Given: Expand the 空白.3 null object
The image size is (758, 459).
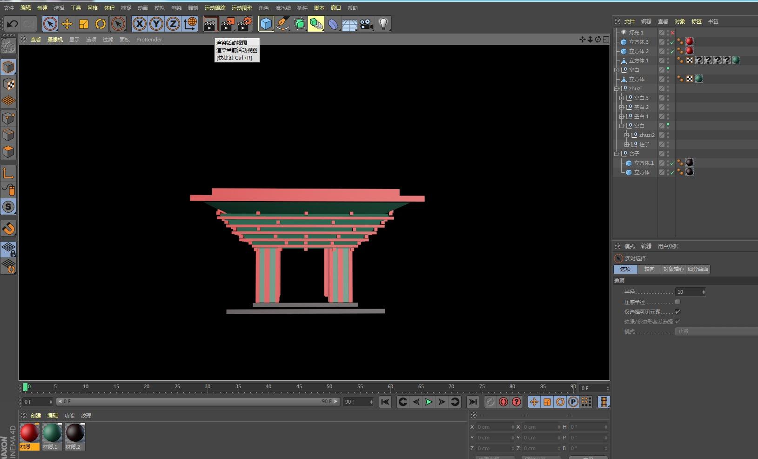Looking at the screenshot, I should (621, 98).
